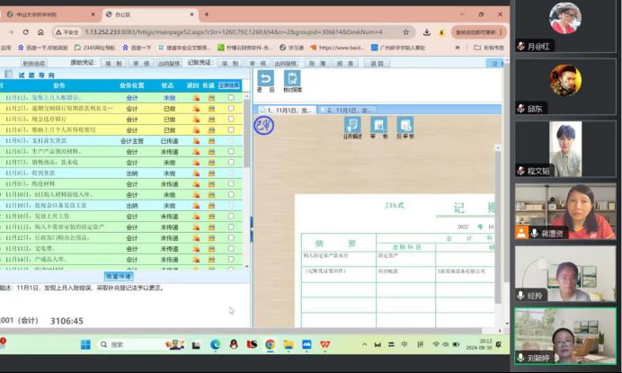Open the Chrome icon in the taskbar

[269, 344]
